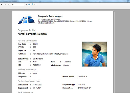The width and height of the screenshot is (130, 93).
Task: Click the Designation value IT PROGRAMMER
Action: click(84, 88)
